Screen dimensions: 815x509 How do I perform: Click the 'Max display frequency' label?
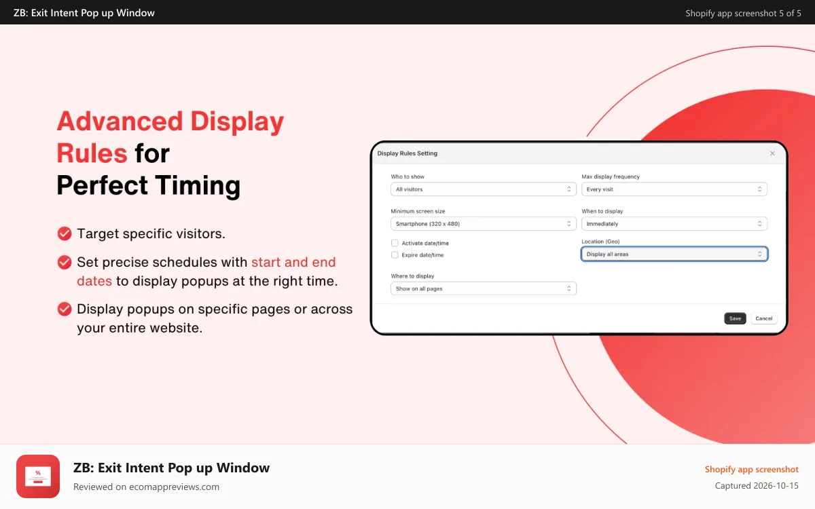tap(611, 176)
